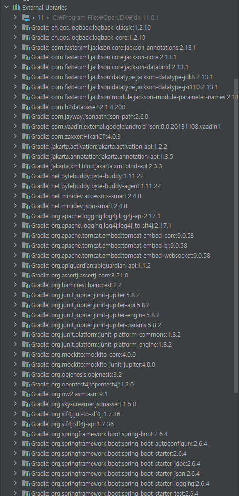Image resolution: width=239 pixels, height=496 pixels.
Task: Expand com.h2database:h2:1.4.200 node
Action: (15, 107)
